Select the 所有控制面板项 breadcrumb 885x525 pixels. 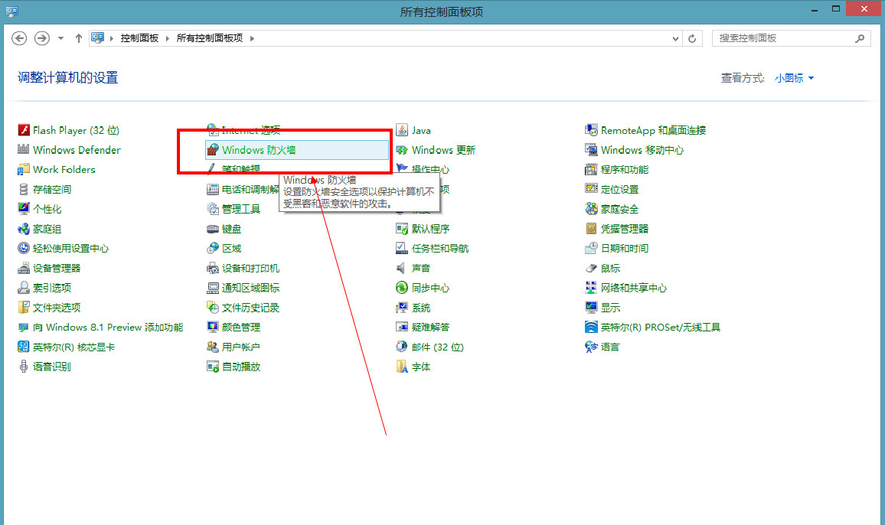click(x=210, y=37)
